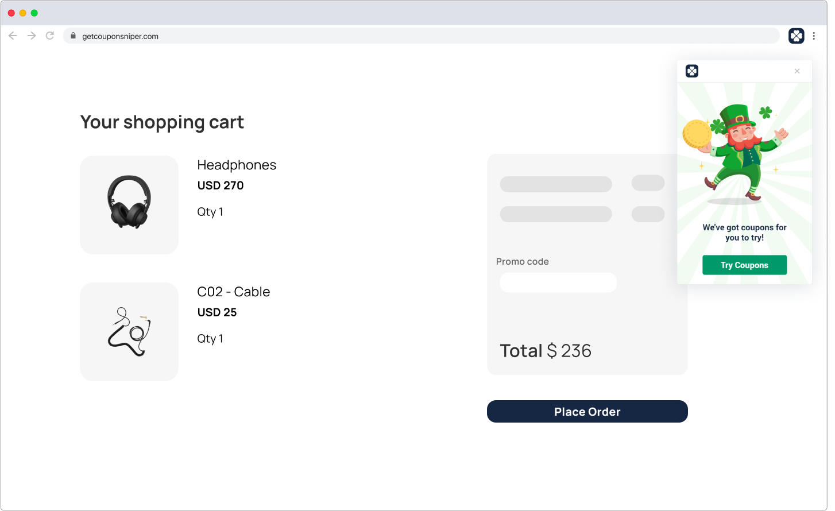The width and height of the screenshot is (835, 511).
Task: Click the browser forward arrow
Action: coord(32,36)
